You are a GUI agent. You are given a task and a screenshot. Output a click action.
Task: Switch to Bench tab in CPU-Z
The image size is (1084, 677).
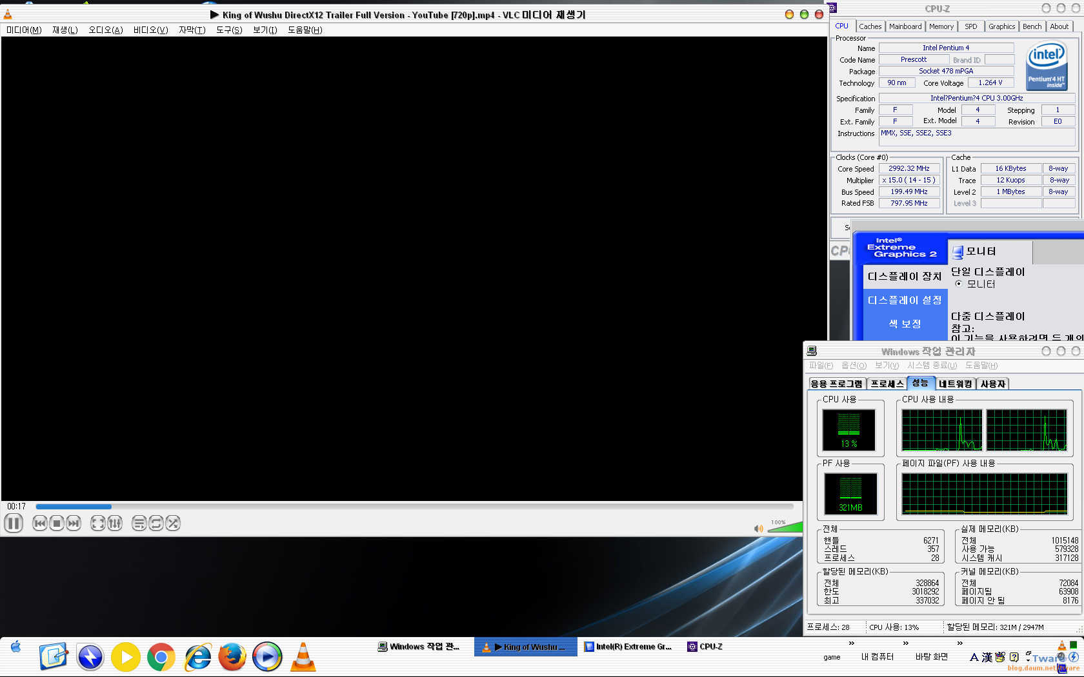click(1032, 26)
